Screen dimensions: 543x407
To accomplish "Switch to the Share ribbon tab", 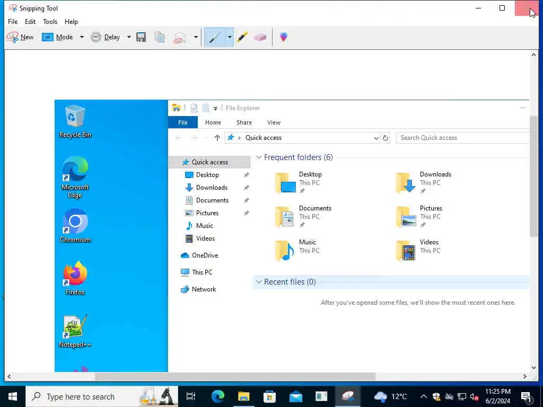I will click(x=244, y=122).
